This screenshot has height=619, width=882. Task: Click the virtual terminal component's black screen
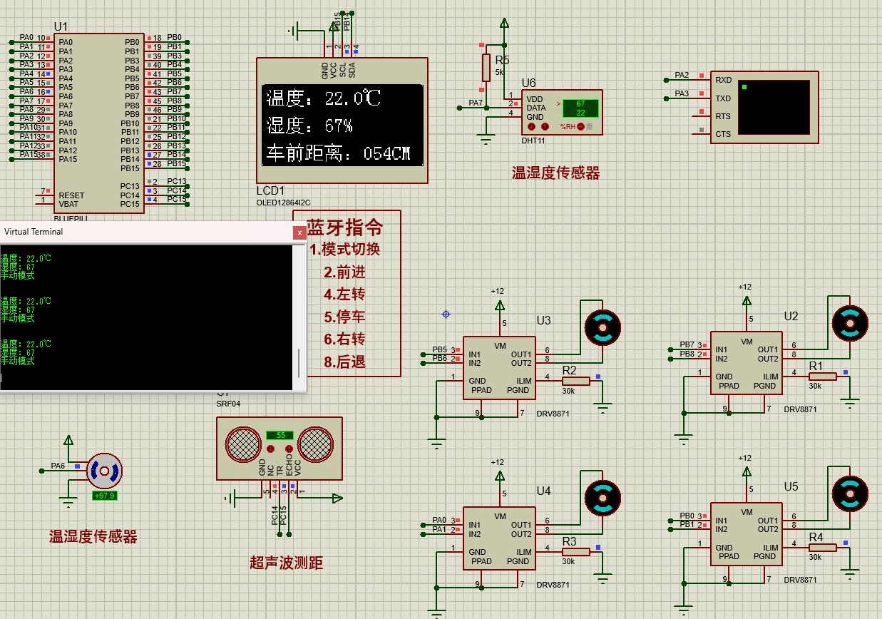tap(774, 107)
